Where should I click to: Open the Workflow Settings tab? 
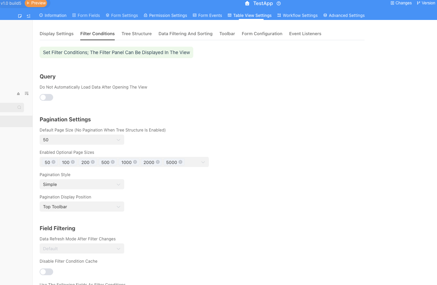[297, 15]
